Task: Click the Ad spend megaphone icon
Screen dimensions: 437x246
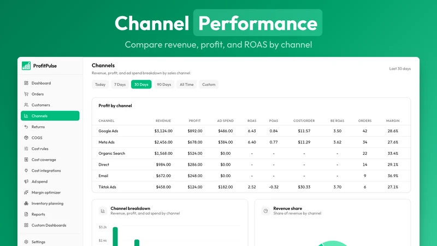Action: (26, 181)
